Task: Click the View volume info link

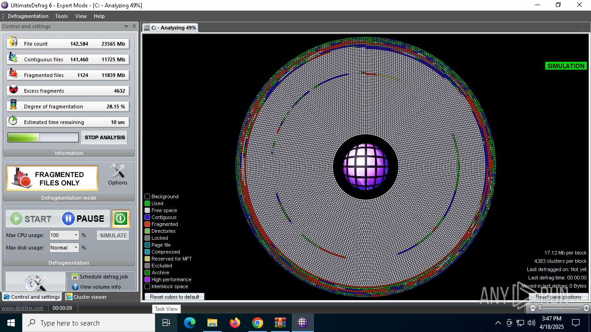Action: 100,287
